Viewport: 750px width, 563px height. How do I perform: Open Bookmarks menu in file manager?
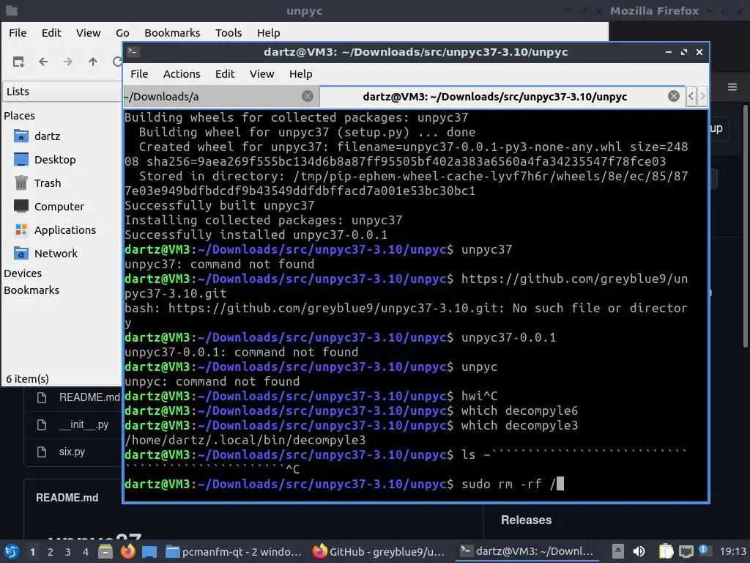[x=172, y=32]
